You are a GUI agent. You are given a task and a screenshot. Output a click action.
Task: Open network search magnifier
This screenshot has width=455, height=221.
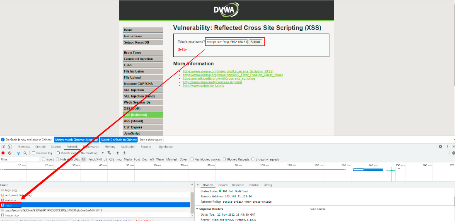click(25, 153)
